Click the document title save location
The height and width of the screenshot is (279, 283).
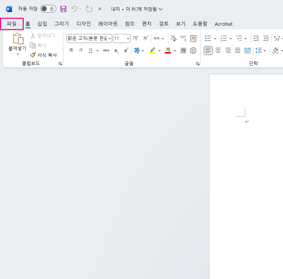tap(137, 9)
